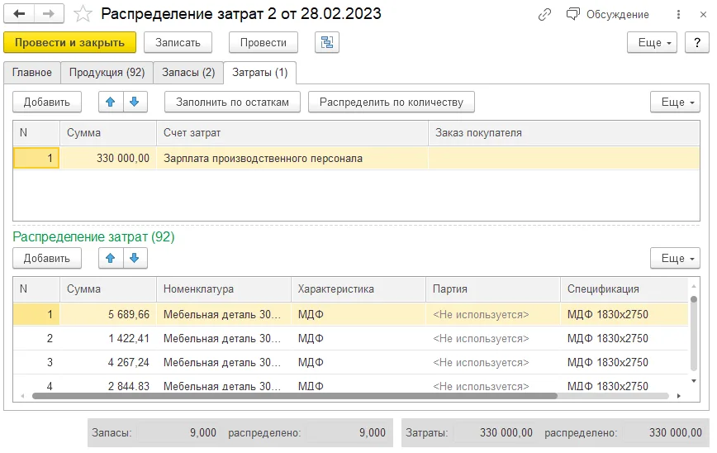The width and height of the screenshot is (717, 453).
Task: Click Запасы total value 9,000
Action: click(x=178, y=433)
